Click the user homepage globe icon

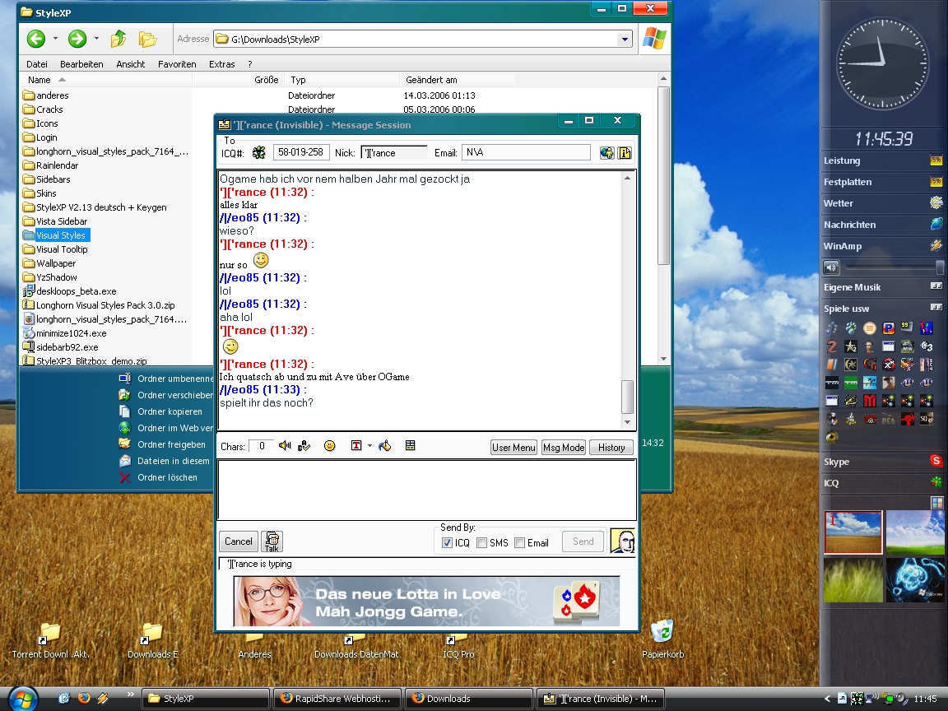[606, 152]
